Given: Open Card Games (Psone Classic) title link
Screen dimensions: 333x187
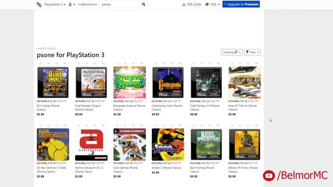Looking at the screenshot, I should (125, 170).
